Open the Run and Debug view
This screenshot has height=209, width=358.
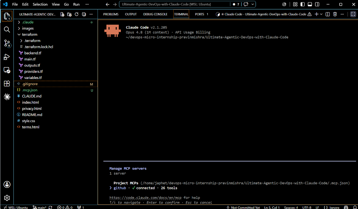coord(7,57)
